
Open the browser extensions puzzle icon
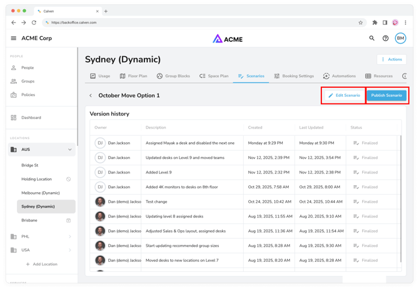point(375,22)
